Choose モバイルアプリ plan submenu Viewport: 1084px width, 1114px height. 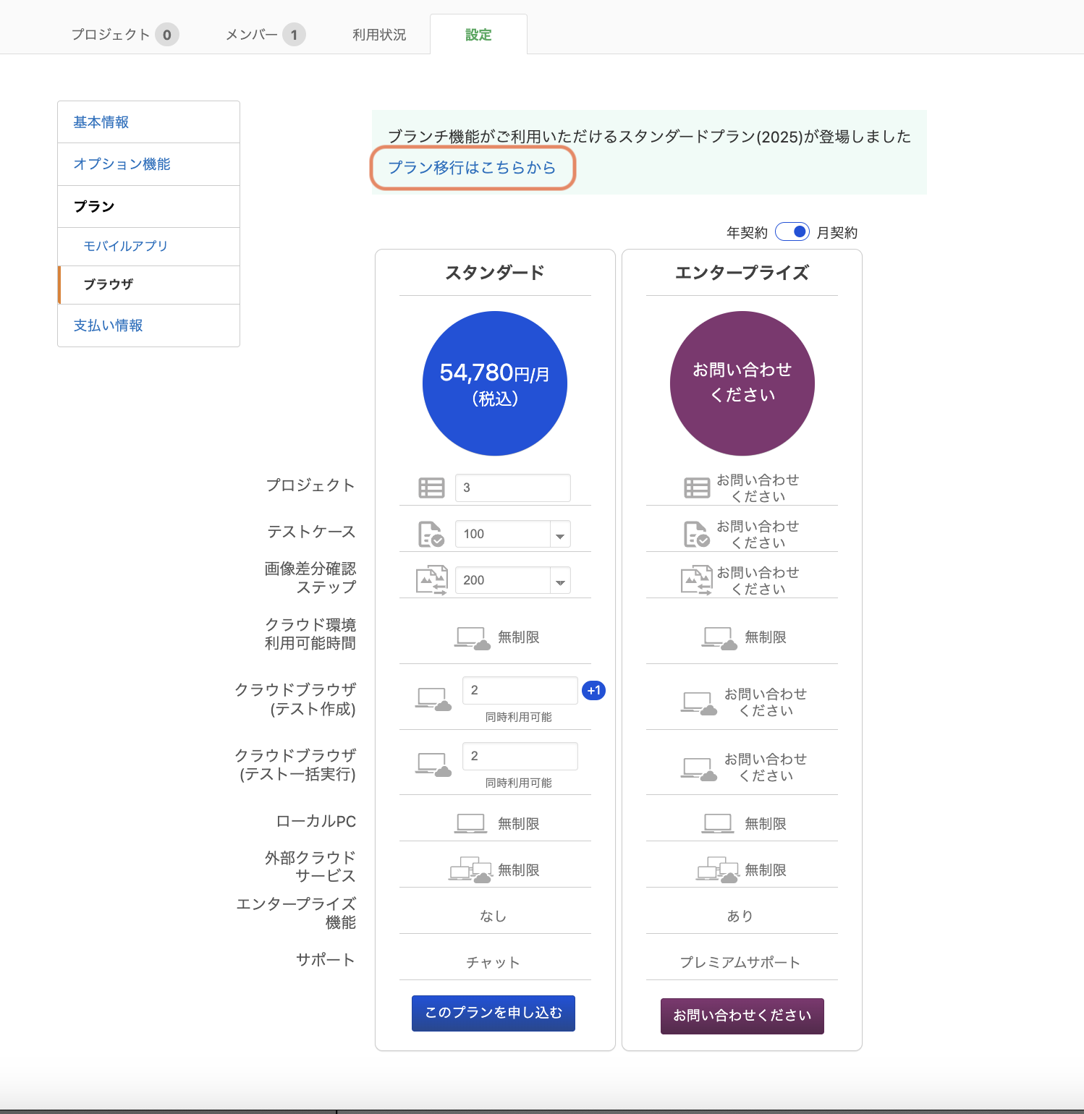(148, 247)
